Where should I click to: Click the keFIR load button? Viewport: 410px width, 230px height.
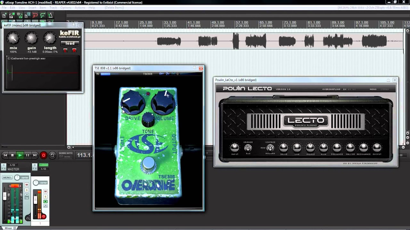[x=70, y=43]
